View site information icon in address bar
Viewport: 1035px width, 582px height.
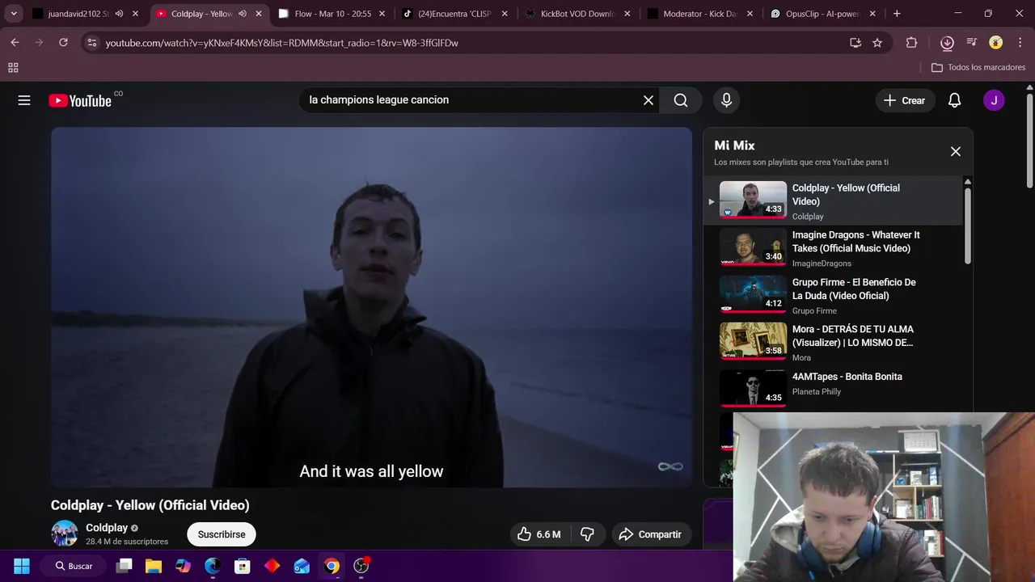point(92,43)
